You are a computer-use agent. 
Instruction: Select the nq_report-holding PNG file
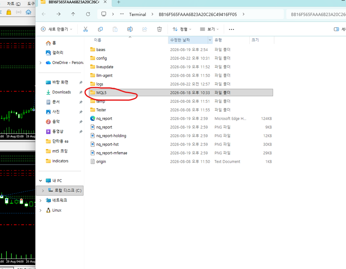tap(181, 136)
